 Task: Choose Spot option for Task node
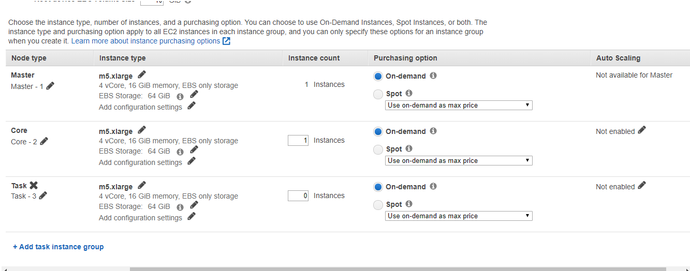pos(378,205)
